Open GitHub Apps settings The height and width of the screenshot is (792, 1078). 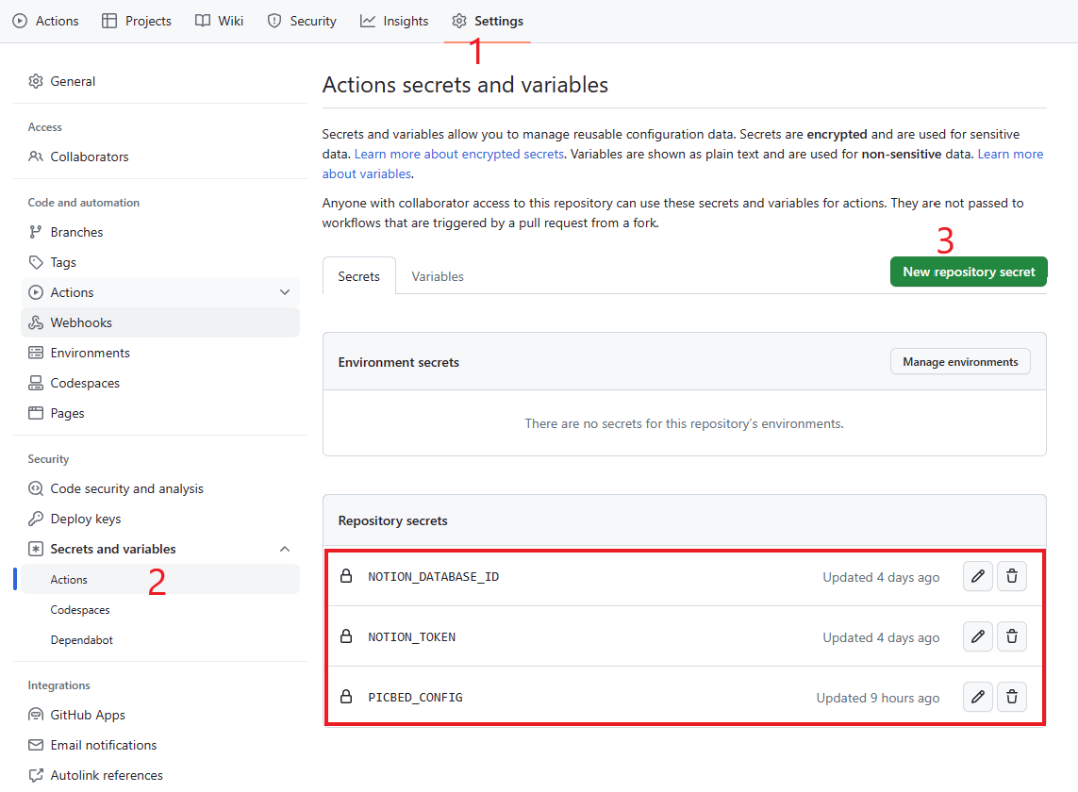click(160, 715)
